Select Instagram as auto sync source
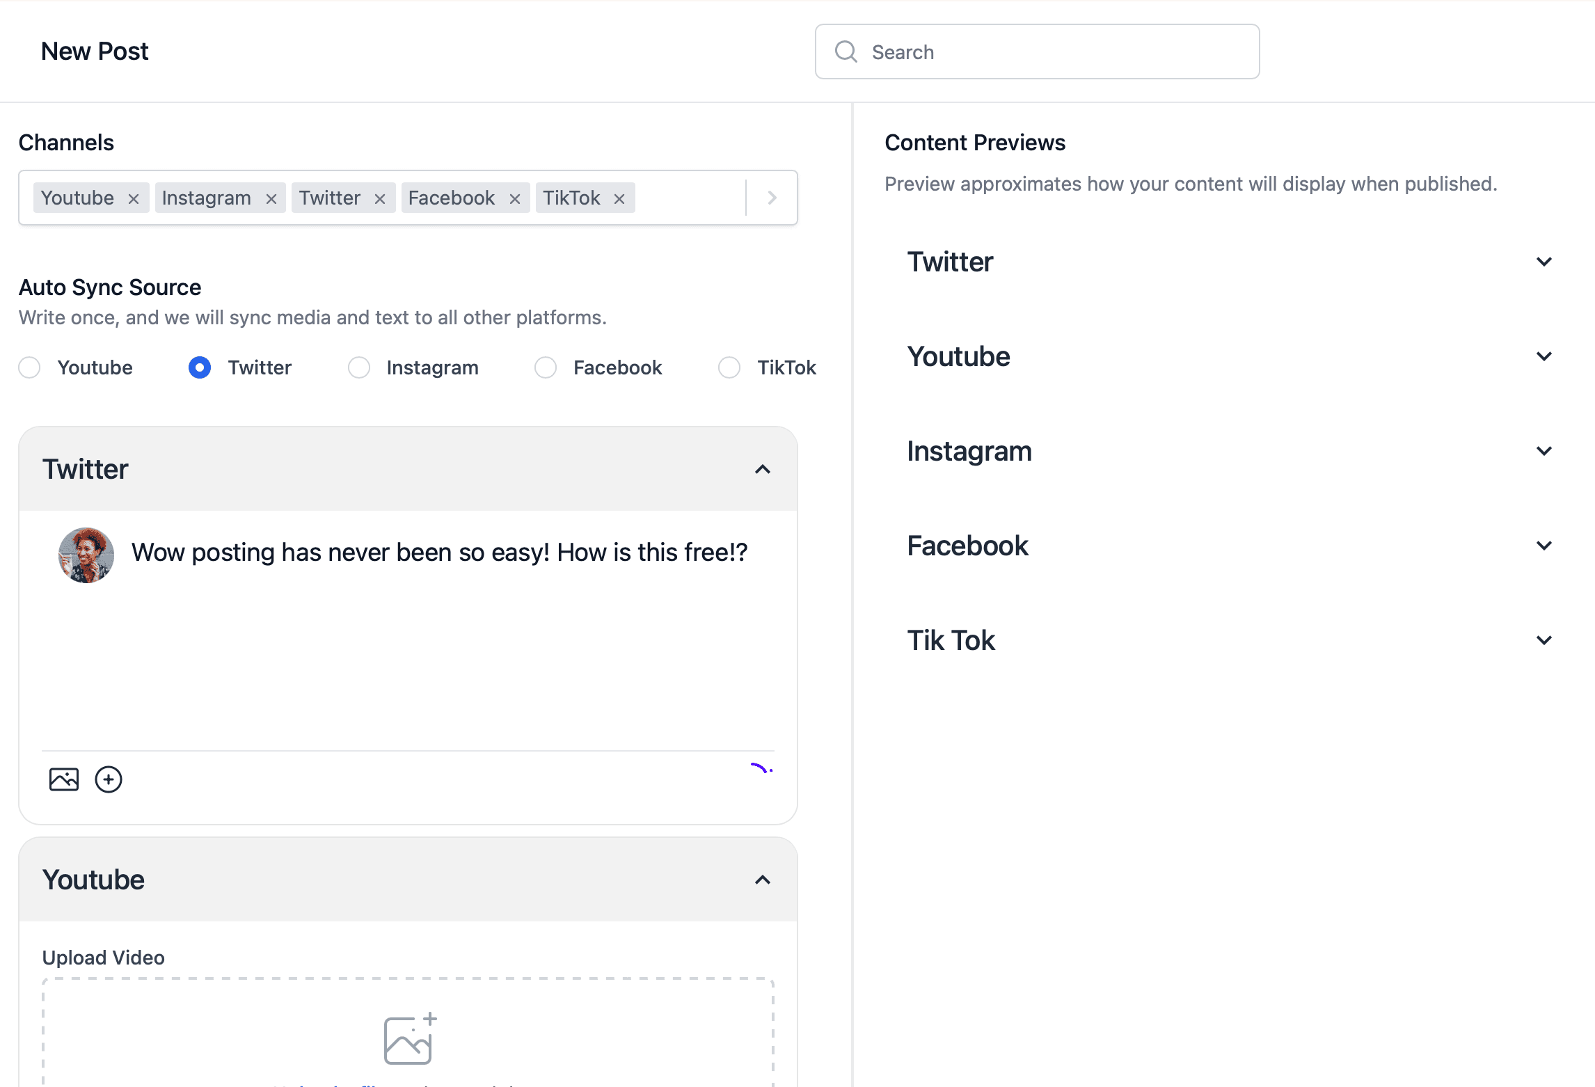Image resolution: width=1595 pixels, height=1087 pixels. 359,367
